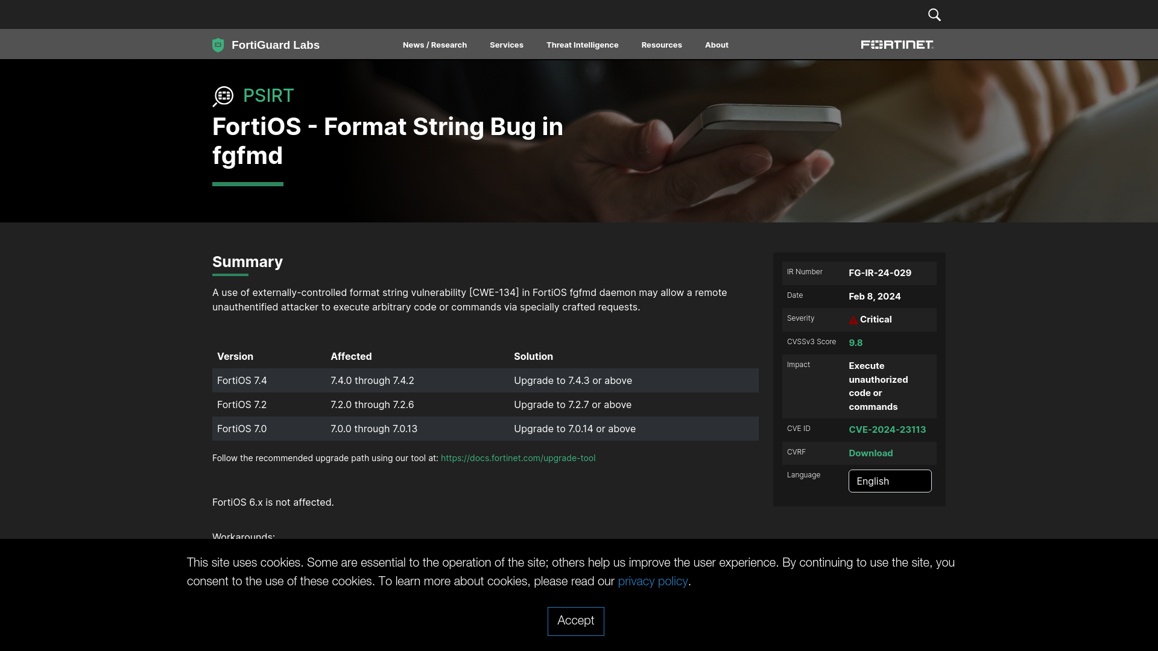Screen dimensions: 1158x651
Task: Open the News / Research menu
Action: tap(435, 45)
